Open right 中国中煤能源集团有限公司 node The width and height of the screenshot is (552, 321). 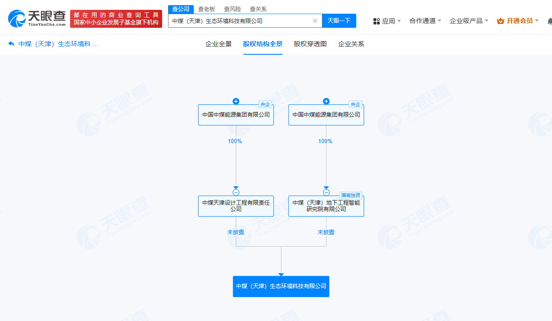[326, 115]
